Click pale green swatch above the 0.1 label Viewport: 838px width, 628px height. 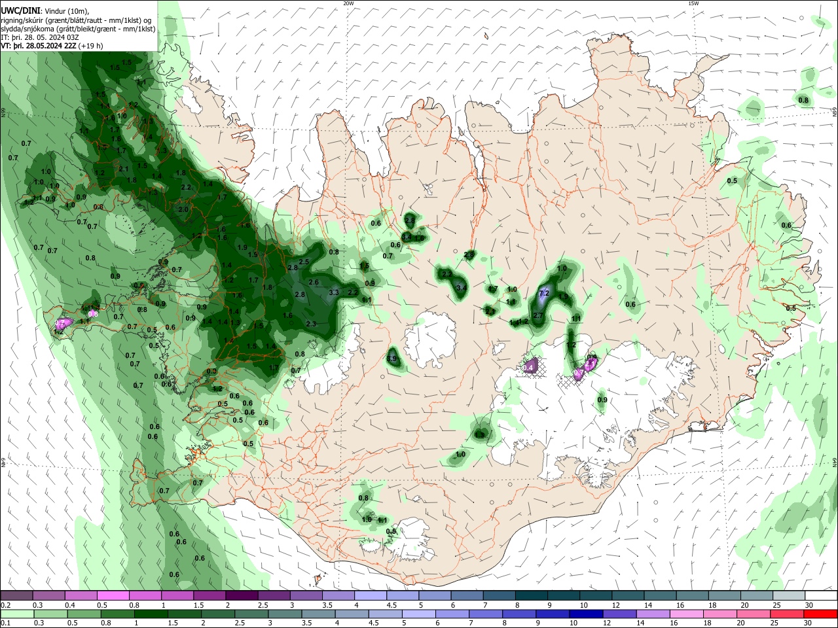(17, 614)
